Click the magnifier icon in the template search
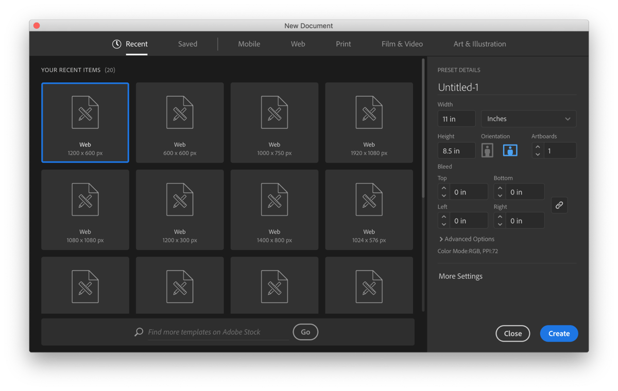618x391 pixels. (x=138, y=332)
